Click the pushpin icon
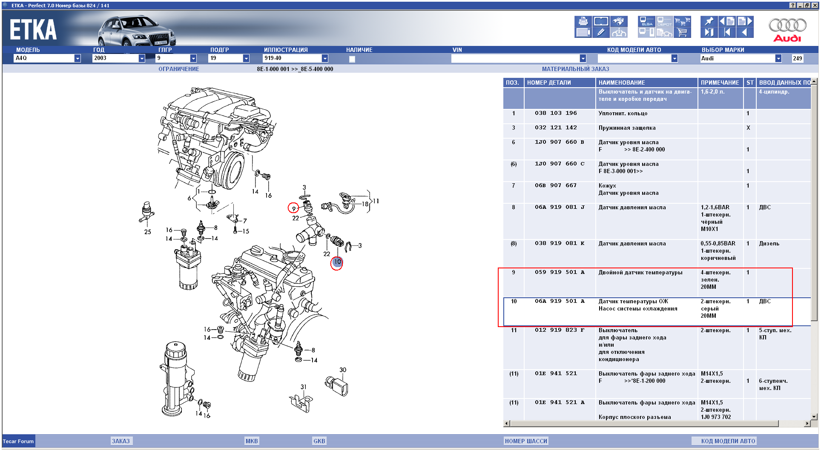Viewport: 821px width, 450px height. pyautogui.click(x=709, y=21)
